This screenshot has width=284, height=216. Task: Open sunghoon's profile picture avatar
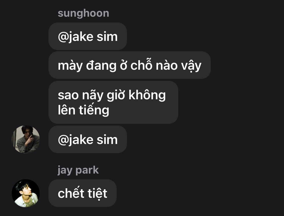[26, 139]
